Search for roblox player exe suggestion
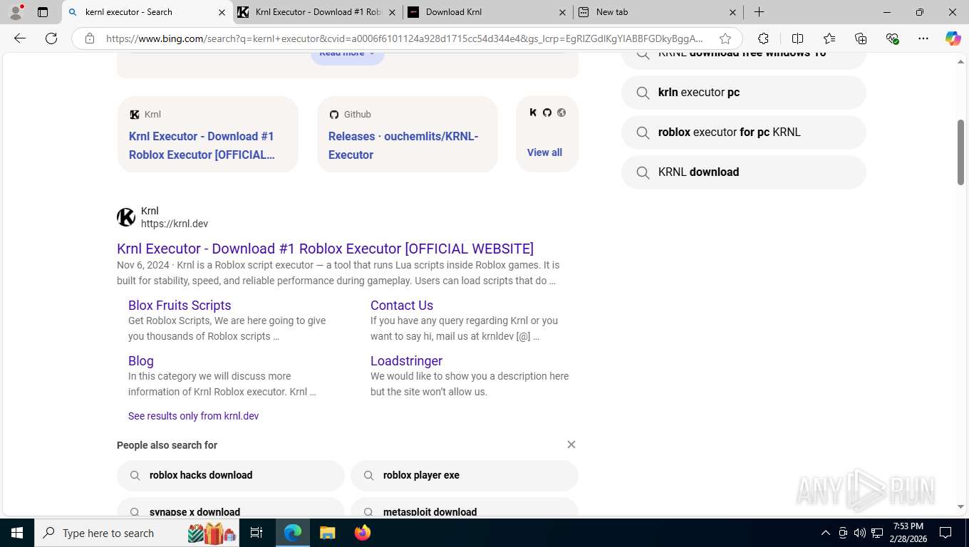 (x=465, y=475)
